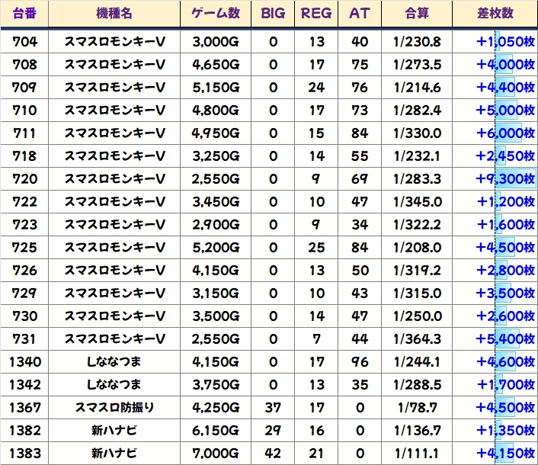The width and height of the screenshot is (538, 465).
Task: Select machine number 720 cell
Action: [24, 179]
